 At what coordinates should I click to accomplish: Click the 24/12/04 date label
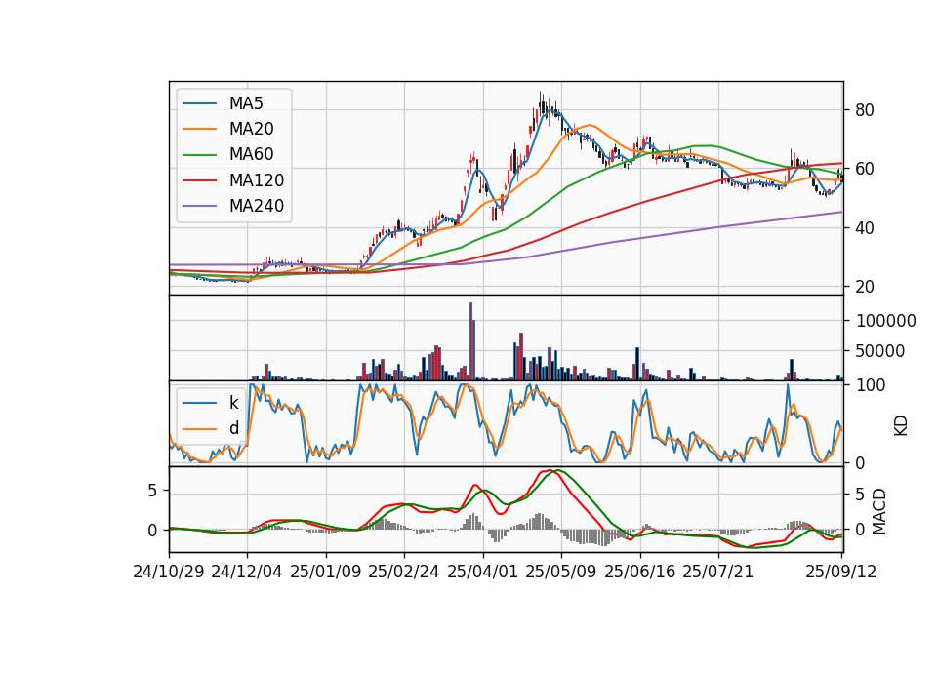click(247, 572)
